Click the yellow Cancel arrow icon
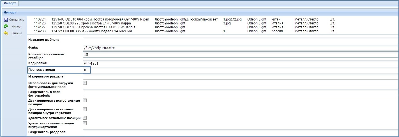This screenshot has width=399, height=137. [x=6, y=33]
